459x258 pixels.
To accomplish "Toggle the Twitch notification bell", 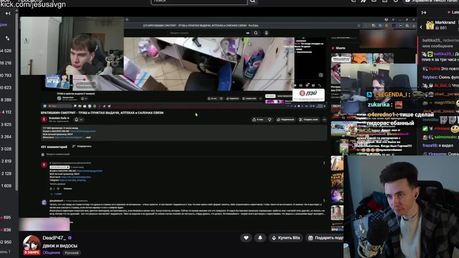I will coord(260,238).
